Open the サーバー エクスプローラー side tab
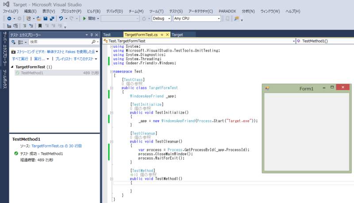The image size is (354, 203). coord(5,49)
